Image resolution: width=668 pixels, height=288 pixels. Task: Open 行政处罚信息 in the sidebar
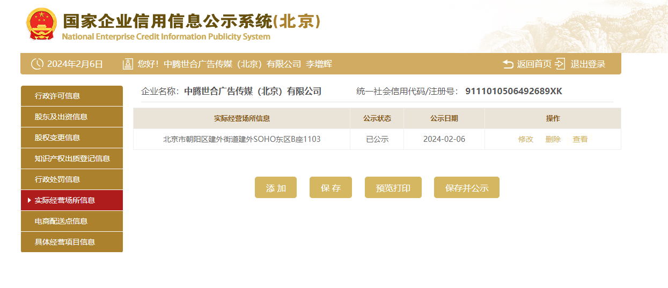[x=72, y=179]
